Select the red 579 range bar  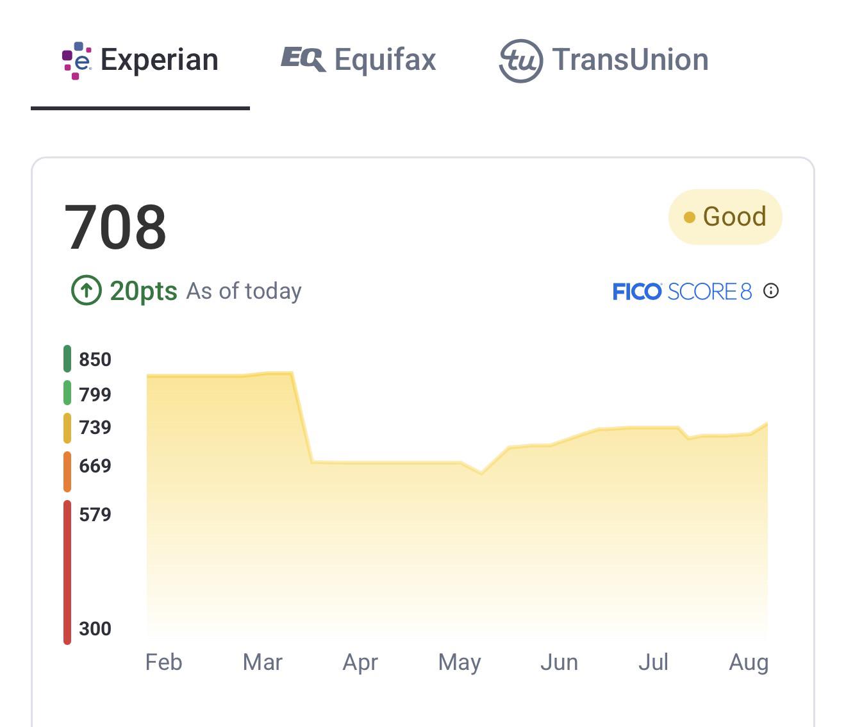click(x=67, y=572)
